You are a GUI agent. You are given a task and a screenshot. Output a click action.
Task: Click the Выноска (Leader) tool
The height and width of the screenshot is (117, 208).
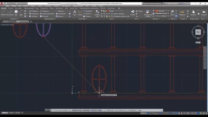[87, 14]
